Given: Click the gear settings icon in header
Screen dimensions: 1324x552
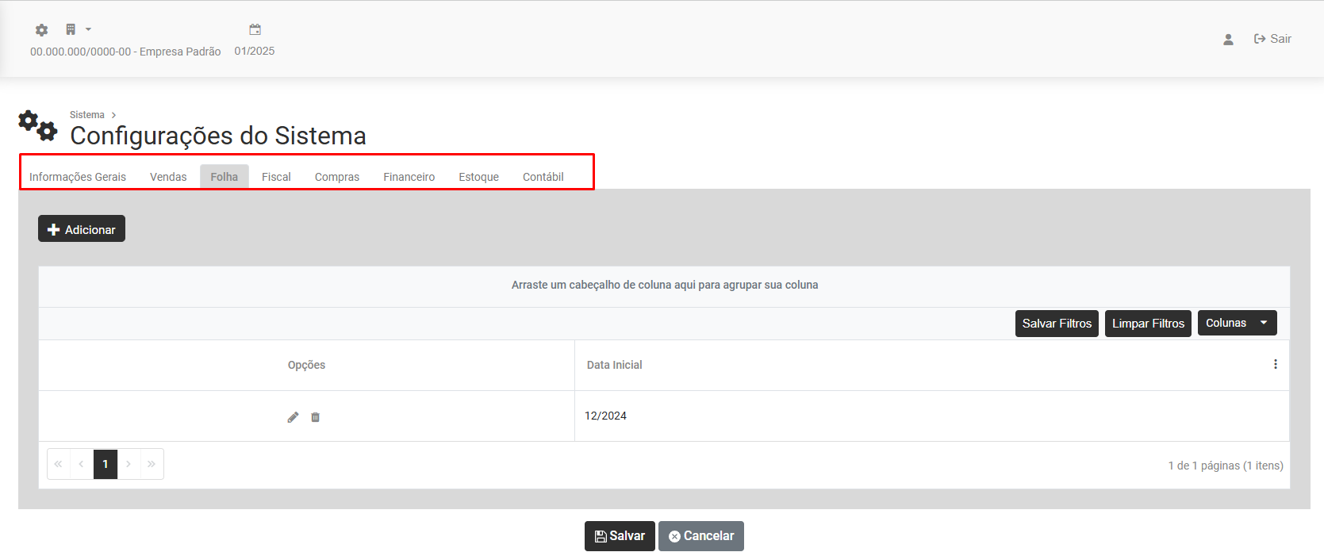Looking at the screenshot, I should pyautogui.click(x=42, y=30).
